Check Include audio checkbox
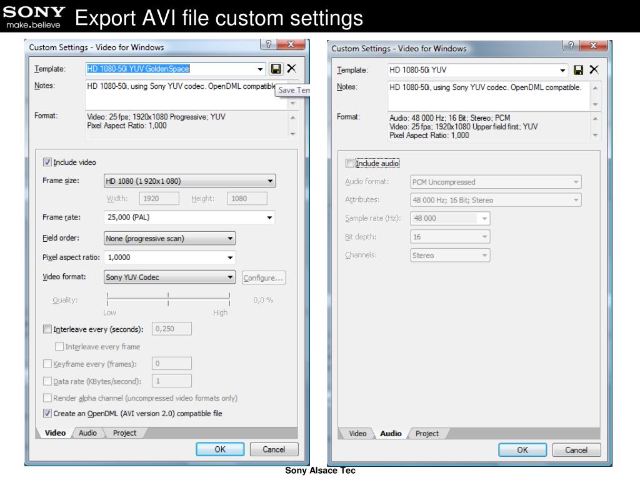Screen dimensions: 640x480 (x=350, y=163)
